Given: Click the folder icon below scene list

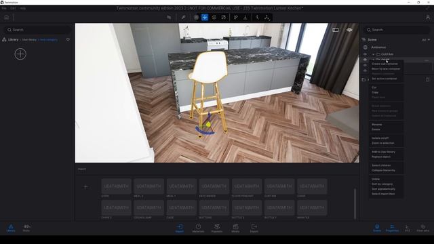Looking at the screenshot, I should 363,80.
